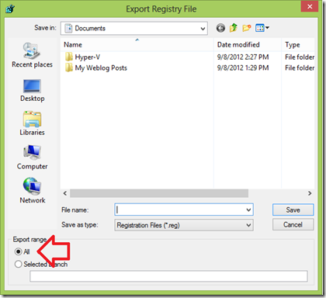Sort by Type column header
This screenshot has height=298, width=326.
pos(298,45)
